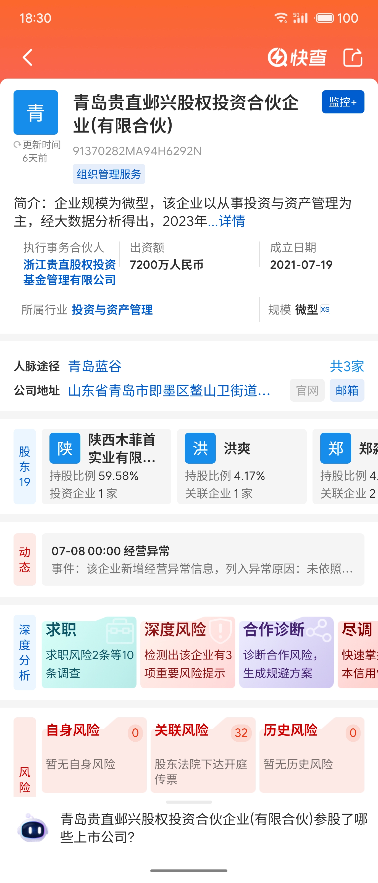The image size is (378, 883).
Task: Tap the blue 青 company avatar
Action: [x=36, y=112]
